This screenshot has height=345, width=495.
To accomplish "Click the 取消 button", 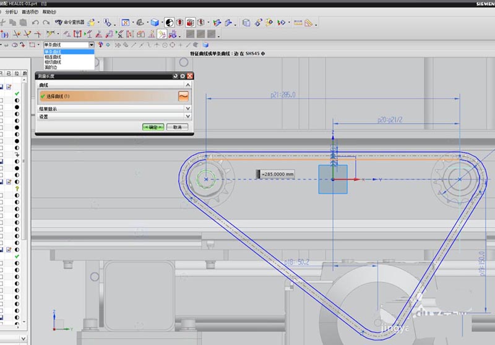I will [177, 127].
